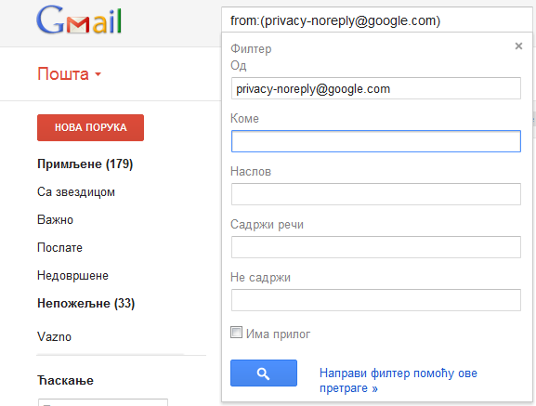
Task: Click the blue magnifier search button
Action: (x=264, y=373)
